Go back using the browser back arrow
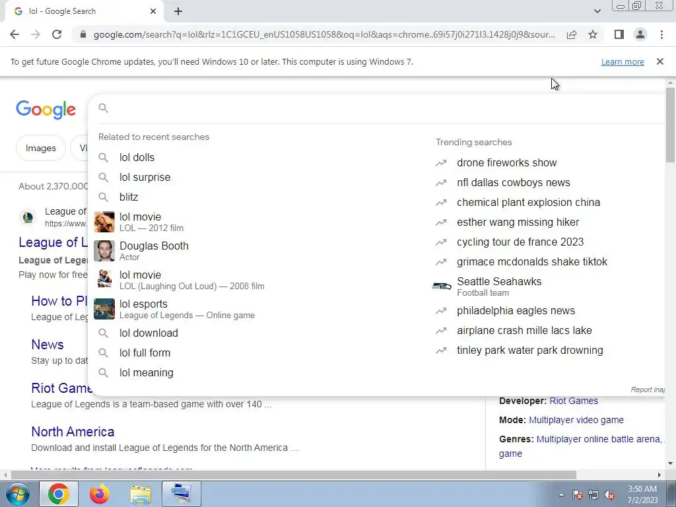676x507 pixels. pos(15,34)
